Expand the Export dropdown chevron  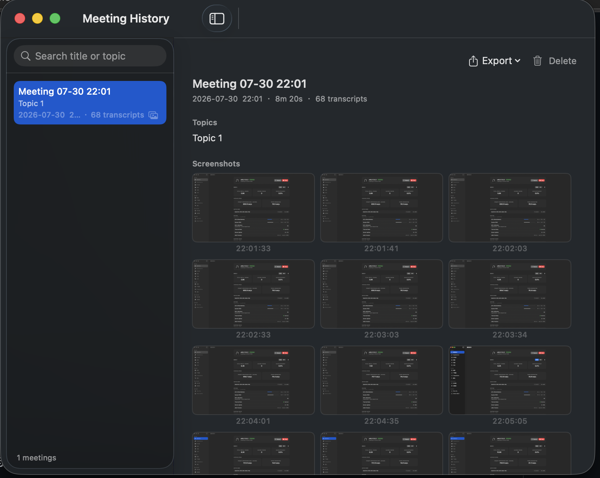pyautogui.click(x=518, y=61)
